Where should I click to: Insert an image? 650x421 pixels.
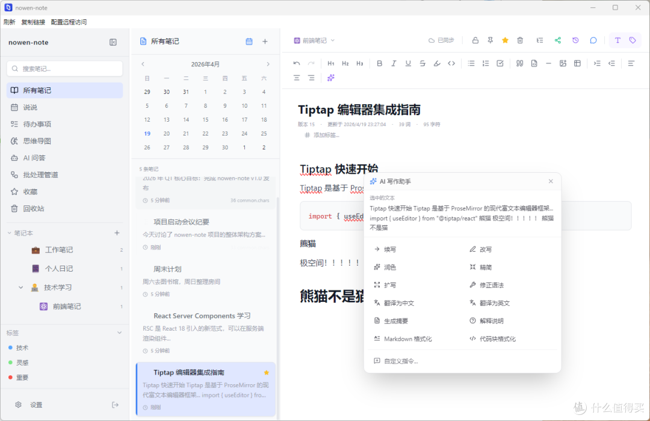tap(563, 63)
